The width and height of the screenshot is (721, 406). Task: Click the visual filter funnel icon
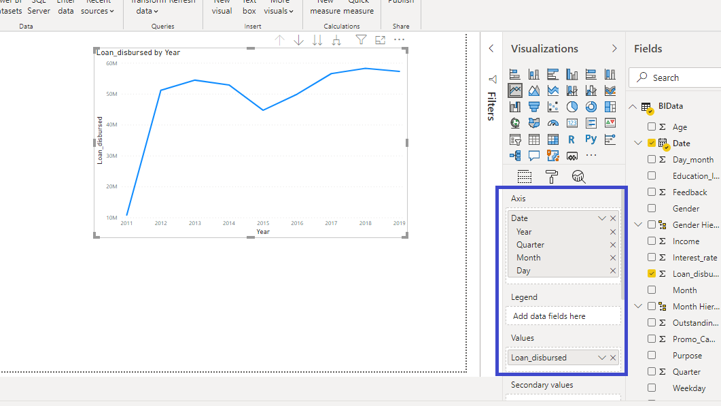tap(362, 40)
